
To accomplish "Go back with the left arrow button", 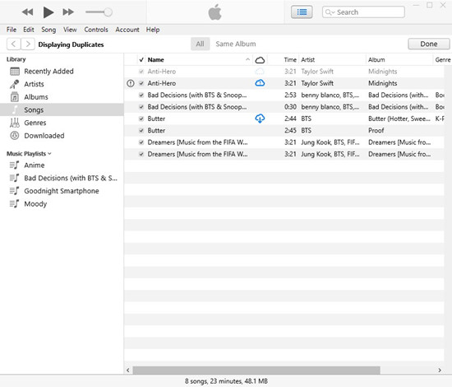I will point(13,44).
